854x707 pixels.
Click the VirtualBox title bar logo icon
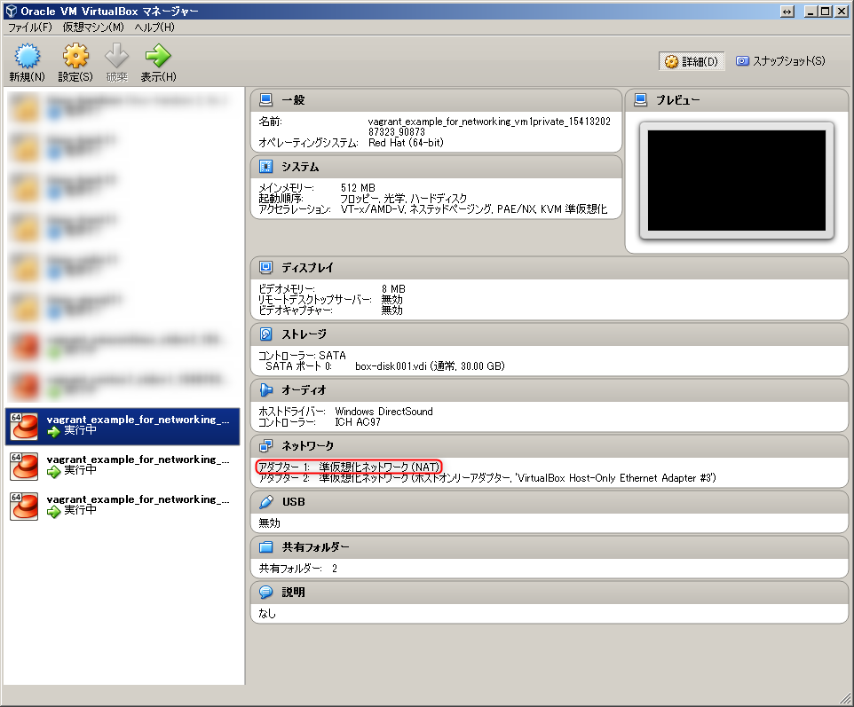tap(11, 11)
